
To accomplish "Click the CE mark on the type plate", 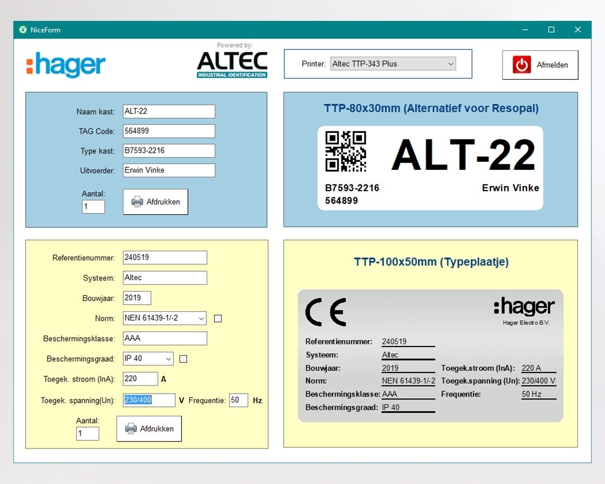I will [x=326, y=312].
